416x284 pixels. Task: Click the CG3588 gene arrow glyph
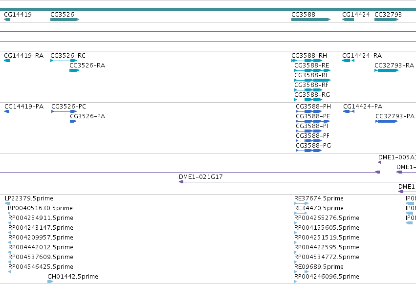(x=311, y=20)
